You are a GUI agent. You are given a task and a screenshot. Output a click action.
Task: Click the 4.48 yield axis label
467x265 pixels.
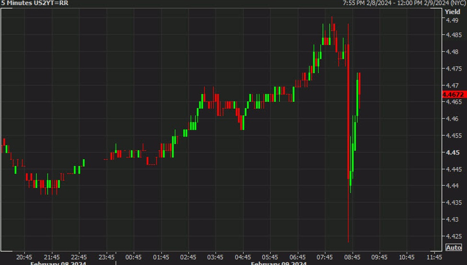(x=452, y=52)
